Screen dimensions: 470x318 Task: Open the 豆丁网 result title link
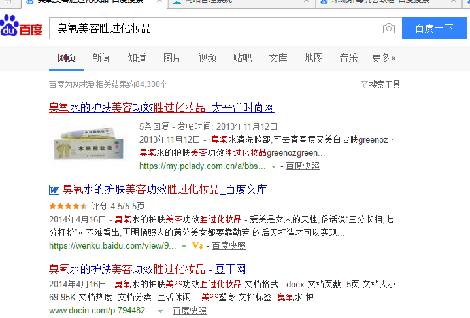(148, 269)
